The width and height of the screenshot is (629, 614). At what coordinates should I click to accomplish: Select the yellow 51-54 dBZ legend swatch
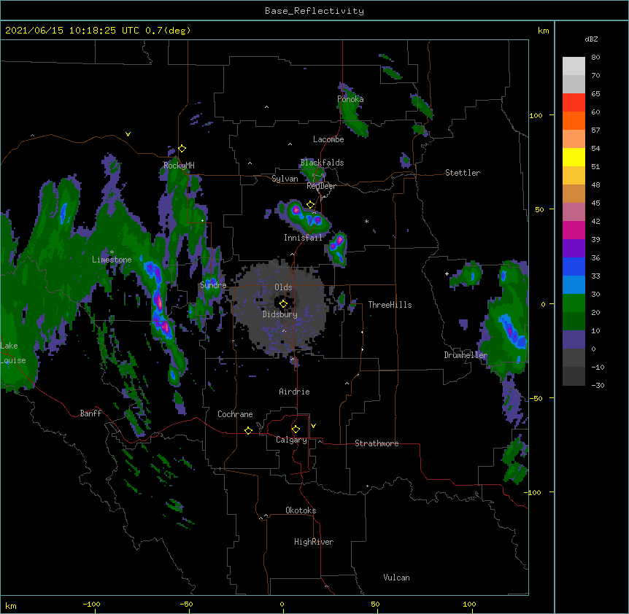click(574, 157)
